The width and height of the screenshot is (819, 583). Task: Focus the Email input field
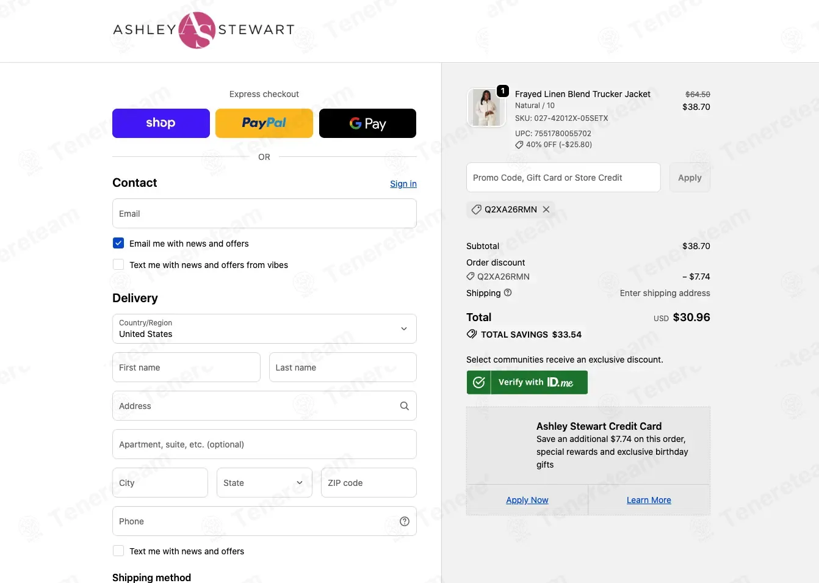click(x=264, y=214)
